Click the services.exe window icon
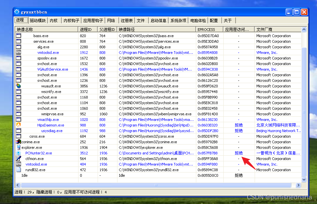Screen dimensions: 317x204 click(x=18, y=41)
